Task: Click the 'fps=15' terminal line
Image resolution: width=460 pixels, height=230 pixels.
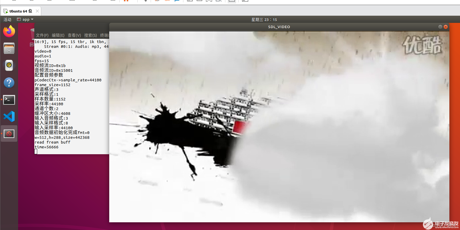Action: (x=42, y=61)
